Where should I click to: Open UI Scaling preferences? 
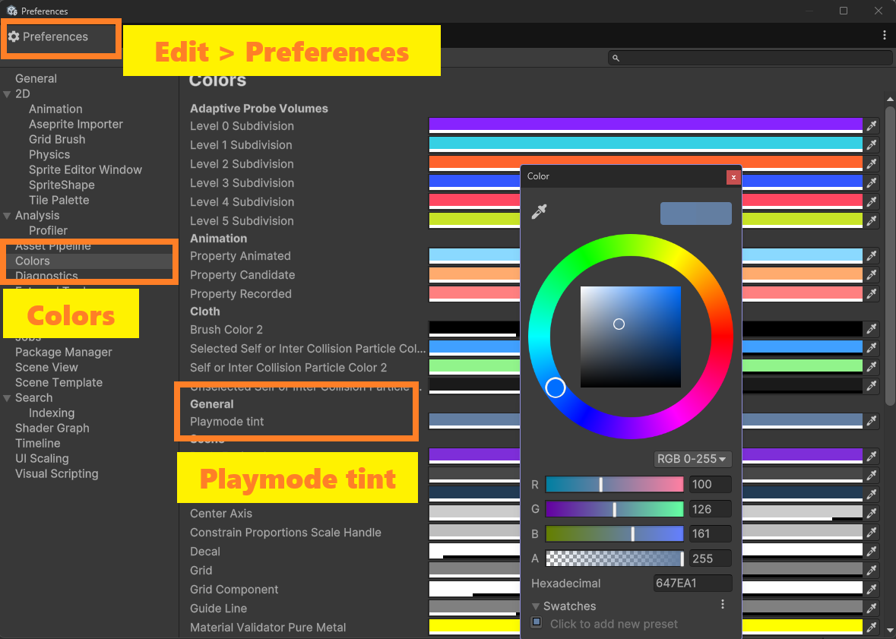(x=42, y=458)
